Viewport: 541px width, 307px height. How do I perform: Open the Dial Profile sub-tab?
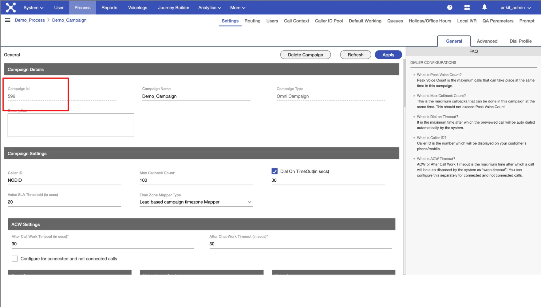click(x=520, y=41)
